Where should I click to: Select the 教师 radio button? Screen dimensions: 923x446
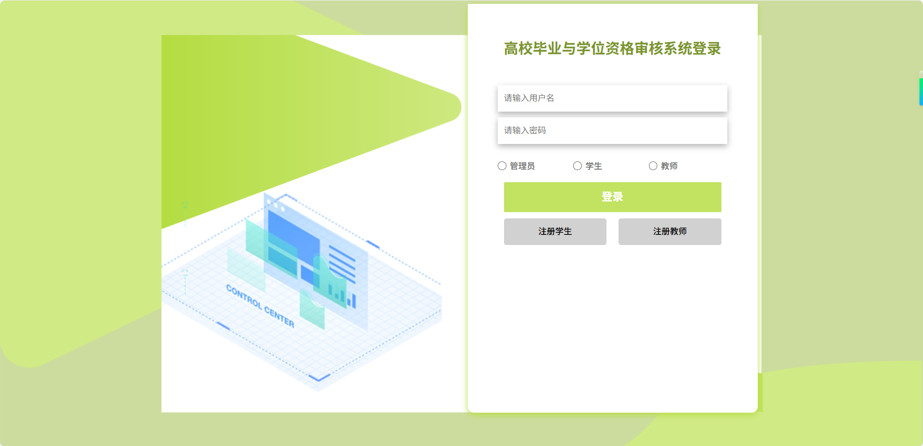tap(653, 166)
